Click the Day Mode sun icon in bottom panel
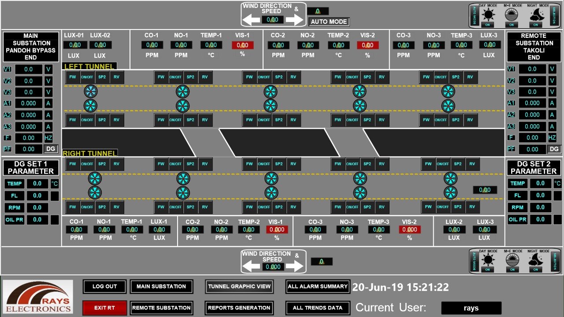This screenshot has width=564, height=317. pos(487,260)
